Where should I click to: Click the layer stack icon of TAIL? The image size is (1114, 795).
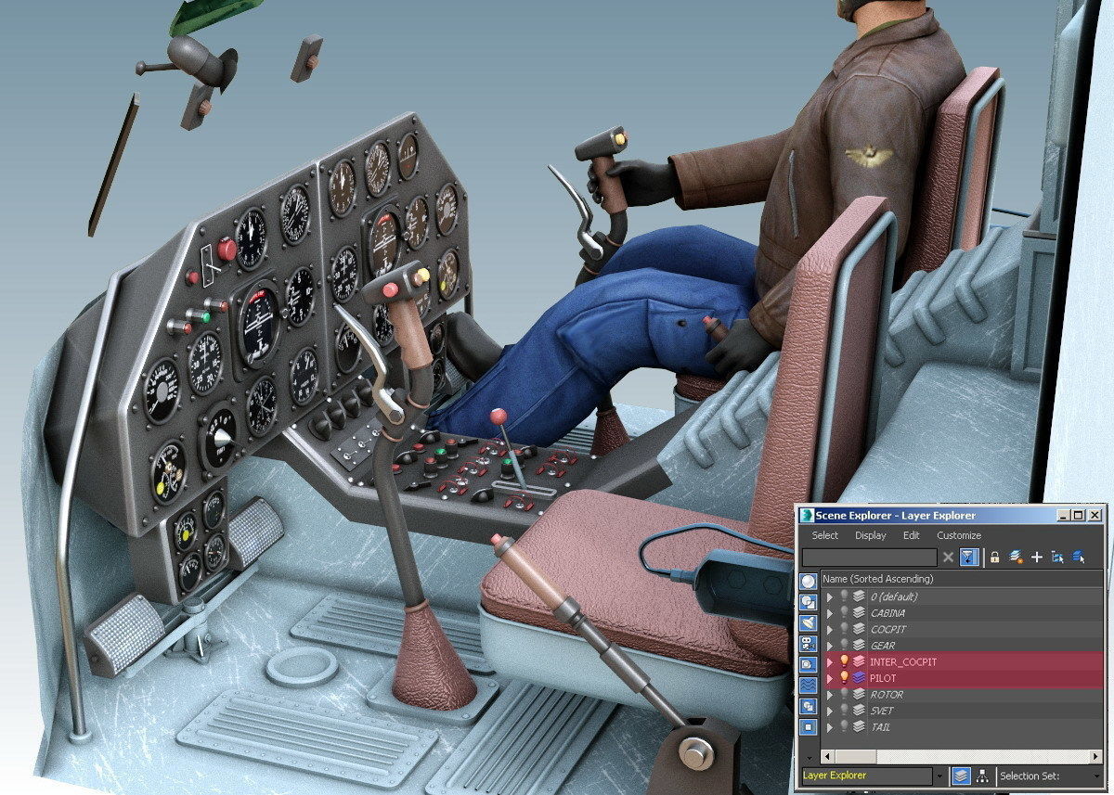click(x=859, y=727)
